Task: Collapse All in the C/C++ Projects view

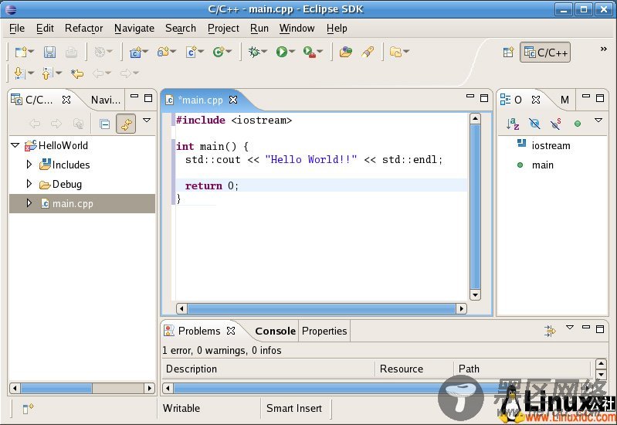Action: pyautogui.click(x=105, y=124)
